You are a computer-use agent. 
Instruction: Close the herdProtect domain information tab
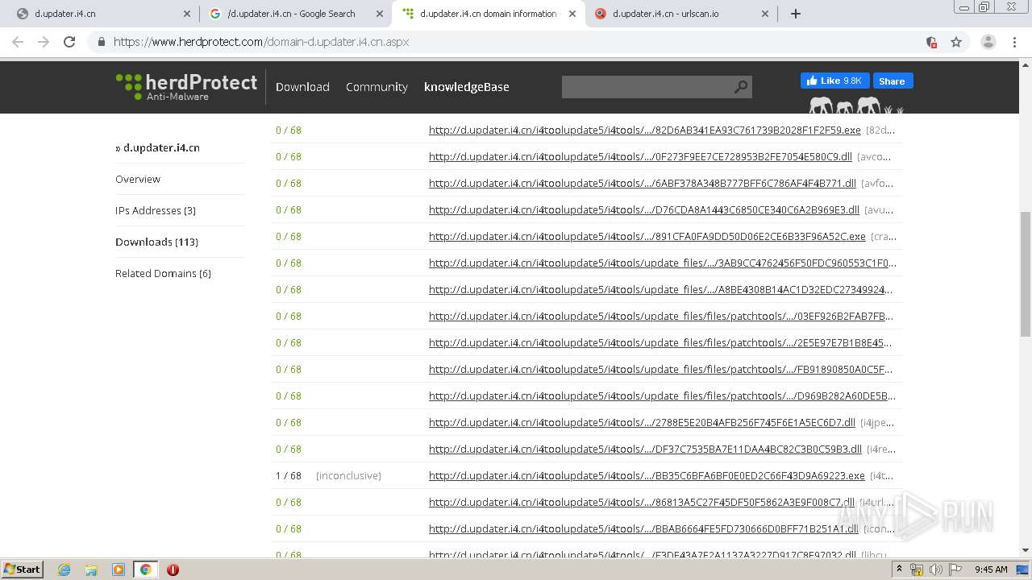572,14
